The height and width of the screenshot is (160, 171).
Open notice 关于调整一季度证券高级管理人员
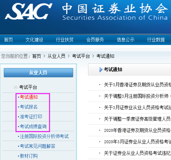pos(137,119)
